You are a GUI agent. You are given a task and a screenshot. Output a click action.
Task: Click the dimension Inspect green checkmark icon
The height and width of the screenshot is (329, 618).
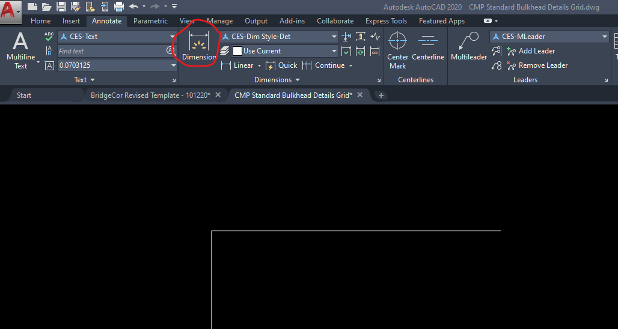pyautogui.click(x=346, y=51)
